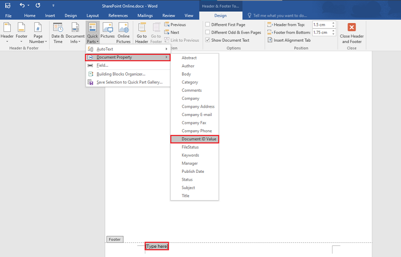Select Manager property
Viewport: 401px width, 257px height.
(195, 163)
